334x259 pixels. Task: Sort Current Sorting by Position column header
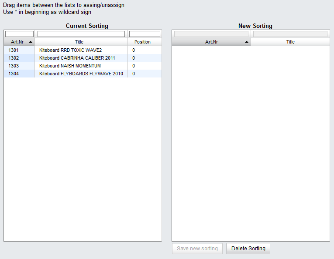click(x=142, y=42)
